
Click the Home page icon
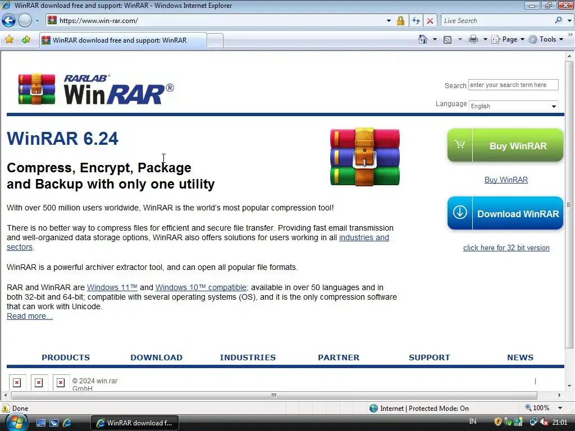[423, 39]
